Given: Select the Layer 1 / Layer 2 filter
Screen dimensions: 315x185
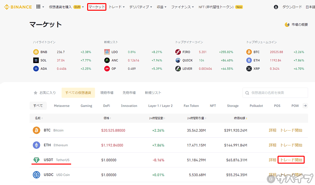Looking at the screenshot, I should (160, 106).
